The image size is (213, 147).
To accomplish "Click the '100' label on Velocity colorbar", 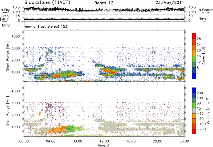I will 200,98.
